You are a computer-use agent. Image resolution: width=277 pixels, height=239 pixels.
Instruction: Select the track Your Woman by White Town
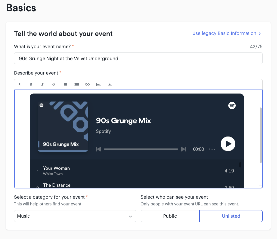(137, 171)
